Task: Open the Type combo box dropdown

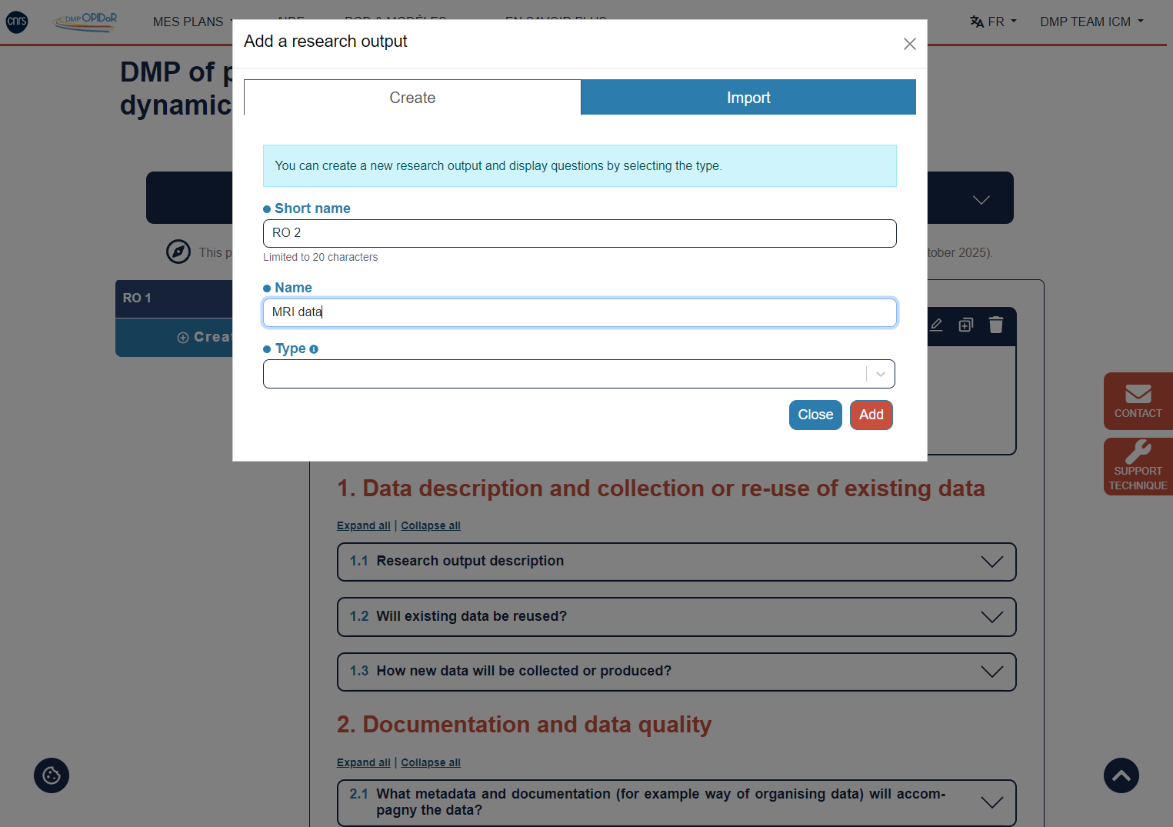Action: [x=579, y=374]
